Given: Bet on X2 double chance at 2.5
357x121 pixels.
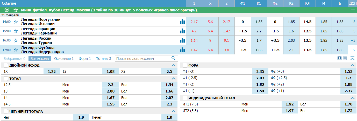Looking at the screenshot, I should (169, 72).
